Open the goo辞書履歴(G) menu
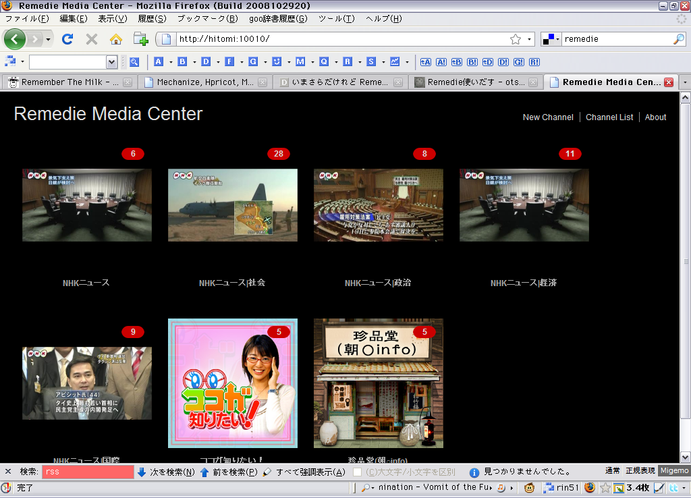Viewport: 691px width, 498px height. click(x=278, y=19)
